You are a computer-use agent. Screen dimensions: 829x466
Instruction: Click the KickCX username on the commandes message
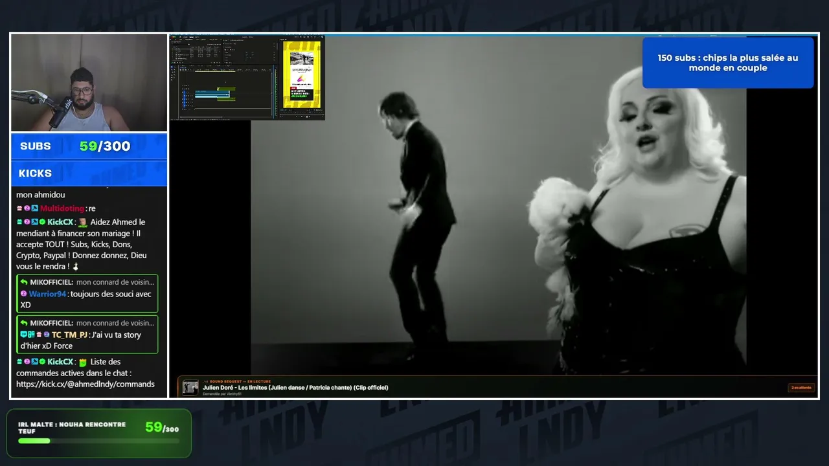60,362
